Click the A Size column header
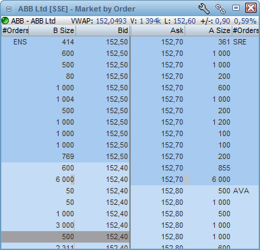This screenshot has height=250, width=260. 208,30
